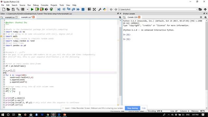Open the View menu
Screen dimensions: 208x117
68,5
